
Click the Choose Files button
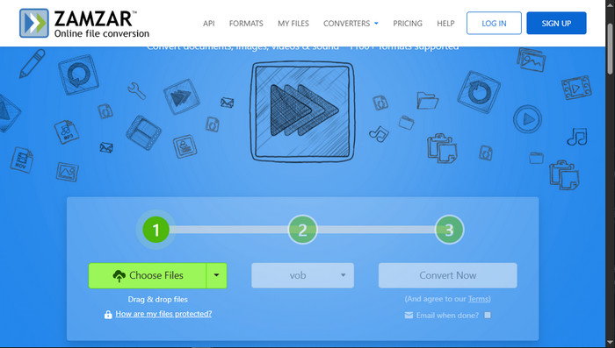(148, 275)
